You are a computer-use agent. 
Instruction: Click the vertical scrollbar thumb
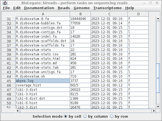pyautogui.click(x=158, y=78)
